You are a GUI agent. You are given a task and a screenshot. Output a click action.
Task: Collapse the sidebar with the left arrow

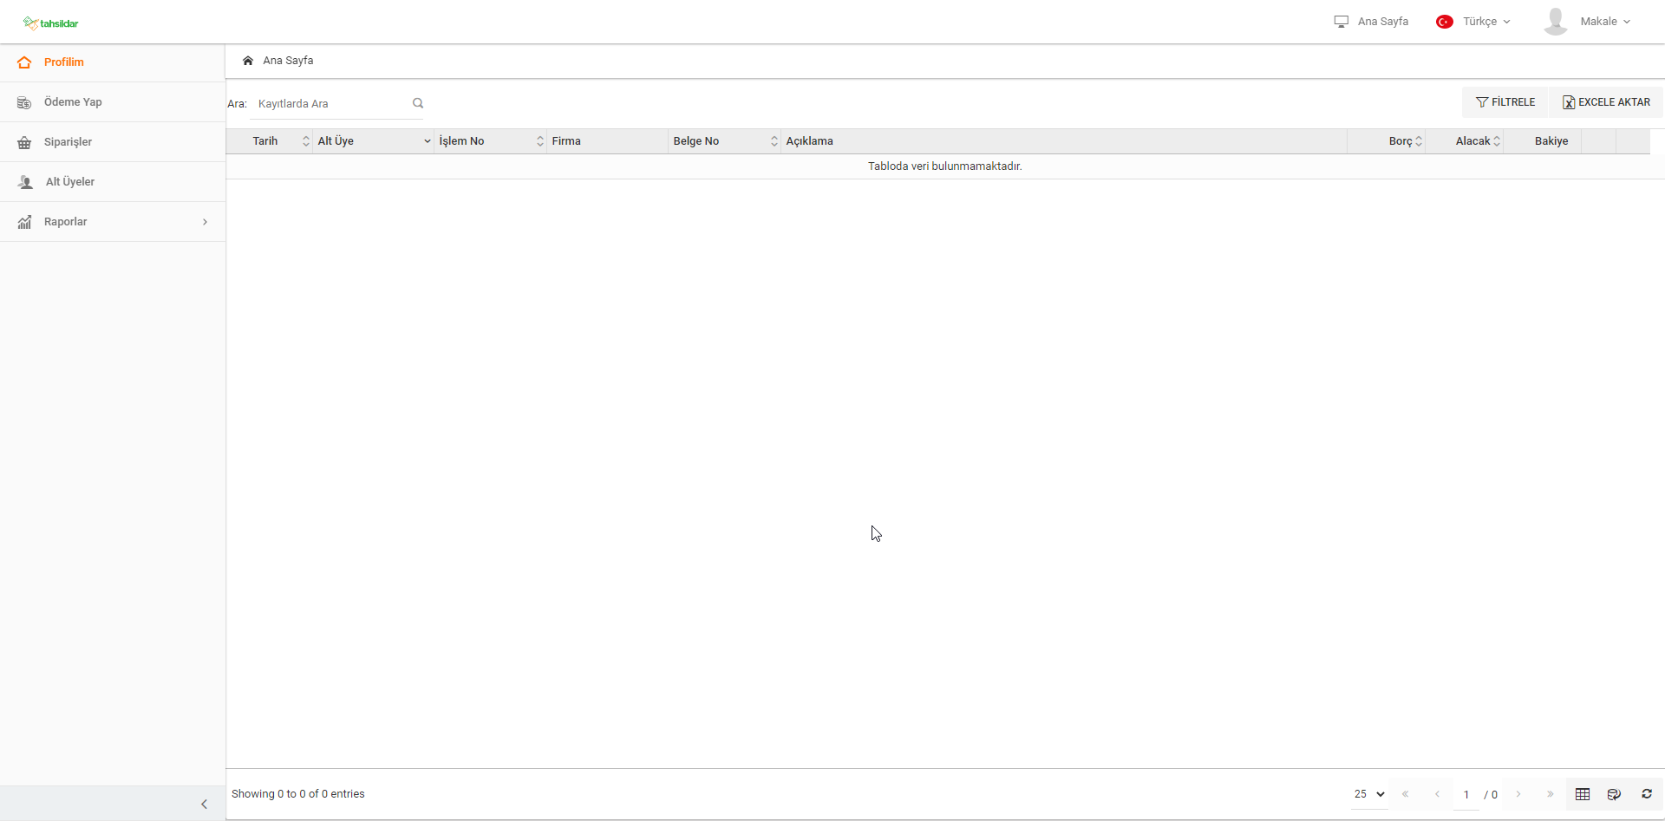click(x=205, y=805)
